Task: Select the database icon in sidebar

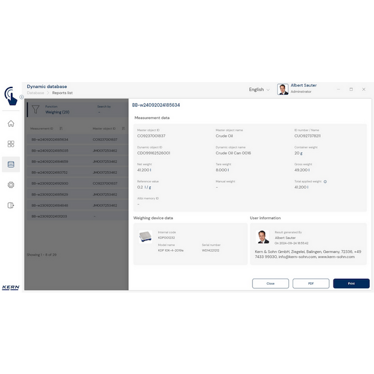Action: pyautogui.click(x=11, y=164)
